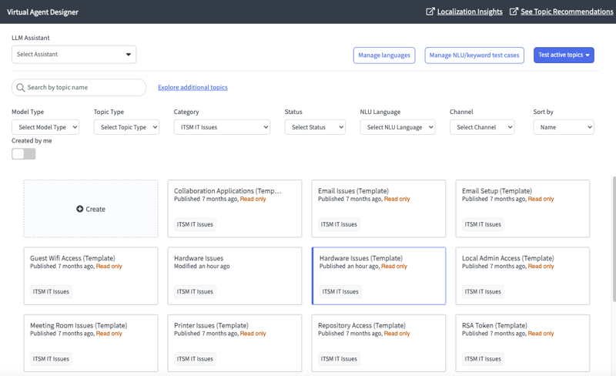Click Read only label on Email Setup card
The height and width of the screenshot is (376, 616).
[x=541, y=199]
